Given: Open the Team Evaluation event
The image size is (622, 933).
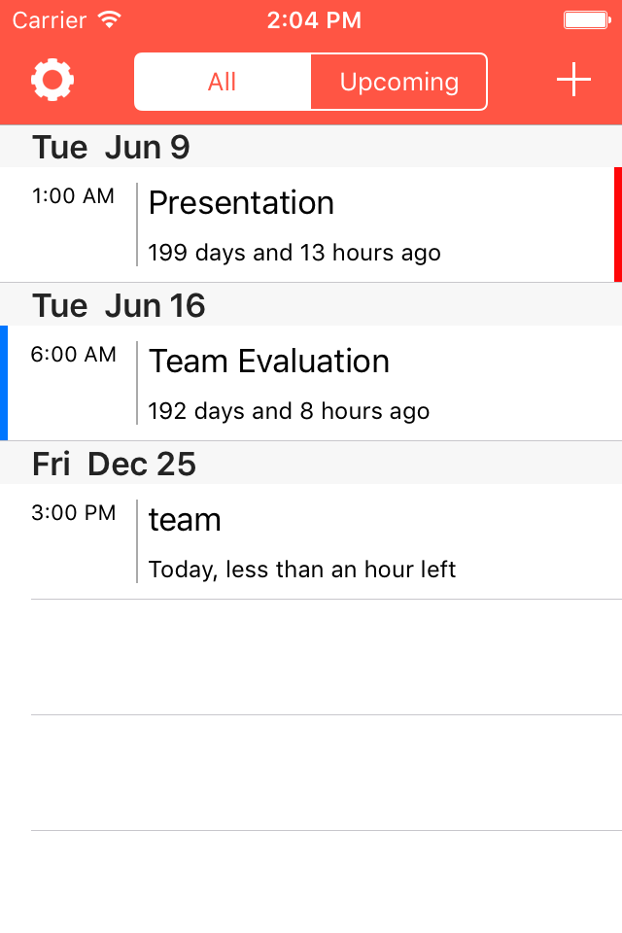Looking at the screenshot, I should 311,383.
